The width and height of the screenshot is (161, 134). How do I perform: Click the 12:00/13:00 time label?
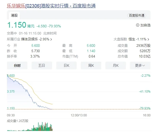pyautogui.click(x=79, y=115)
